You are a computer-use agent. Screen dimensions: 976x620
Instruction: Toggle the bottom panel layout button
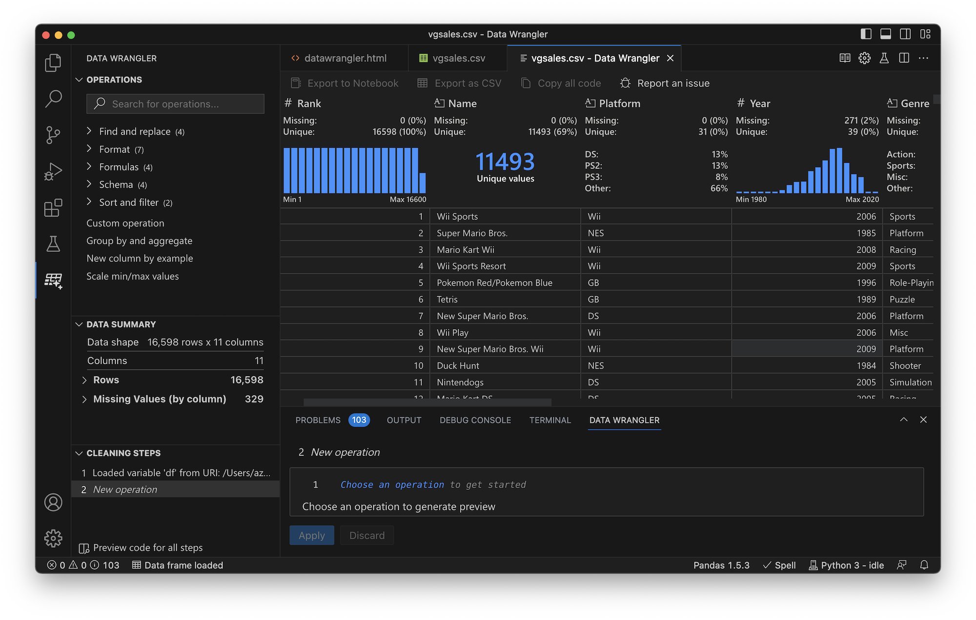(x=886, y=34)
